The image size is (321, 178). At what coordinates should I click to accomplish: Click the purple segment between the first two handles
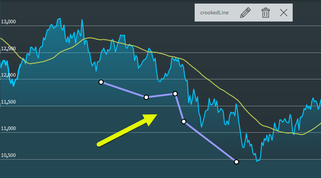coord(124,90)
